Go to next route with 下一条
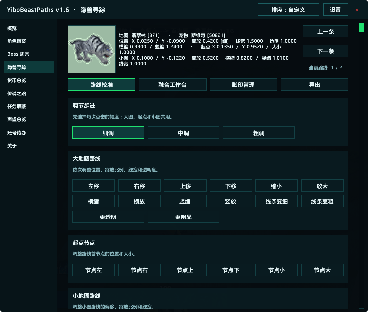This screenshot has height=312, width=368. [x=326, y=51]
